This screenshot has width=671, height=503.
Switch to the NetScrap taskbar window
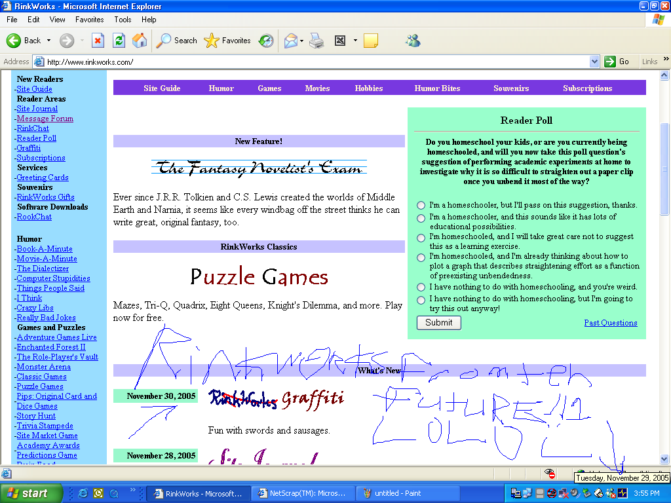pos(304,493)
